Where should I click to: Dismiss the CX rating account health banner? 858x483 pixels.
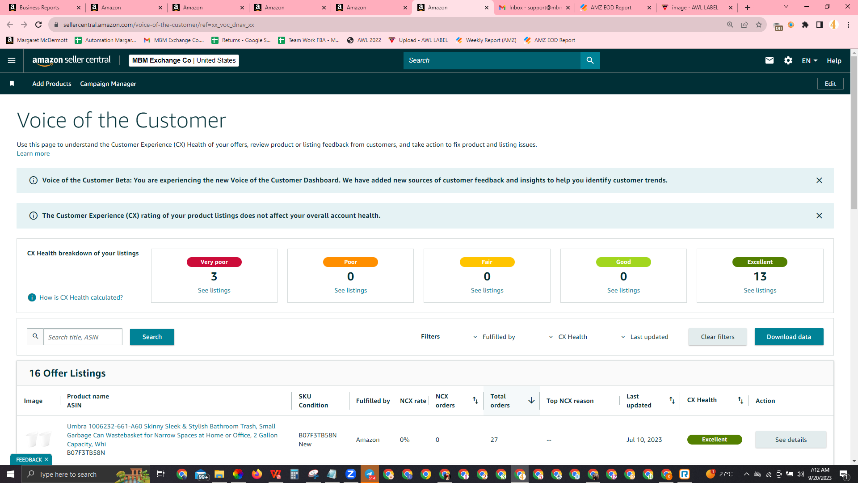pyautogui.click(x=819, y=216)
